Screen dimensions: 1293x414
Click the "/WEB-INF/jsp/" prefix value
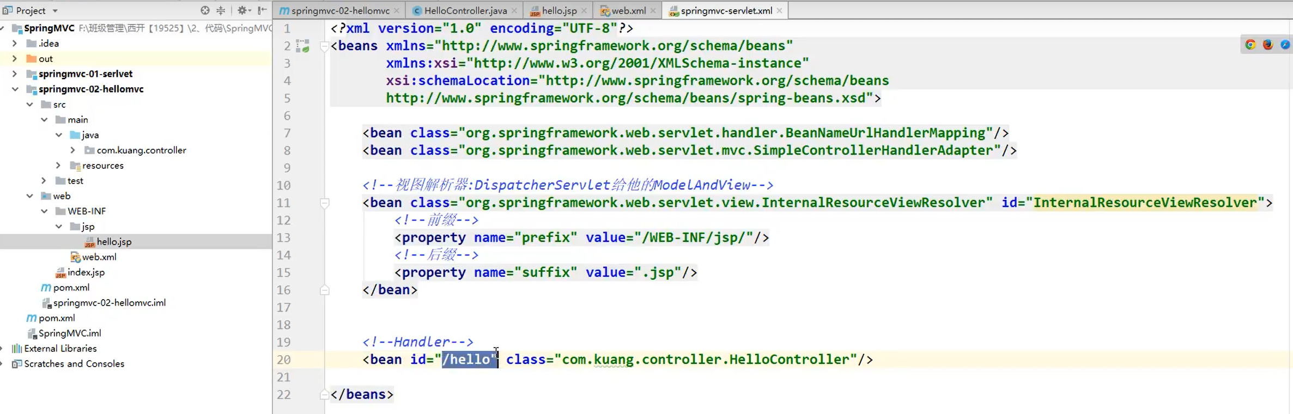[x=694, y=238]
